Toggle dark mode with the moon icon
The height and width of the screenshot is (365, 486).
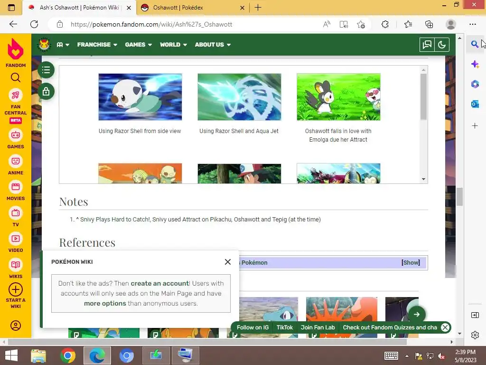pyautogui.click(x=442, y=45)
